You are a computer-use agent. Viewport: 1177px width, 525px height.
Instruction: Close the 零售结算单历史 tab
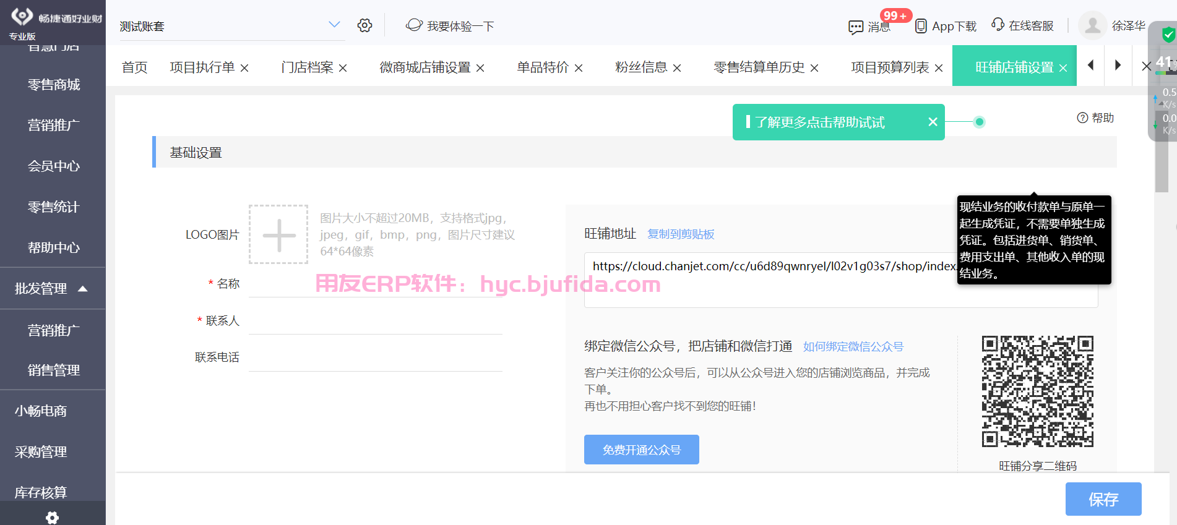pos(814,68)
